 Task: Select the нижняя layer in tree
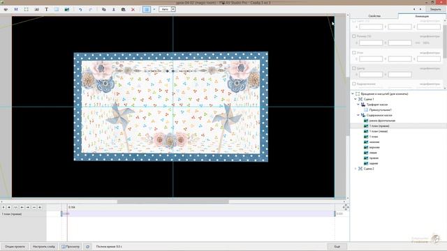374,142
